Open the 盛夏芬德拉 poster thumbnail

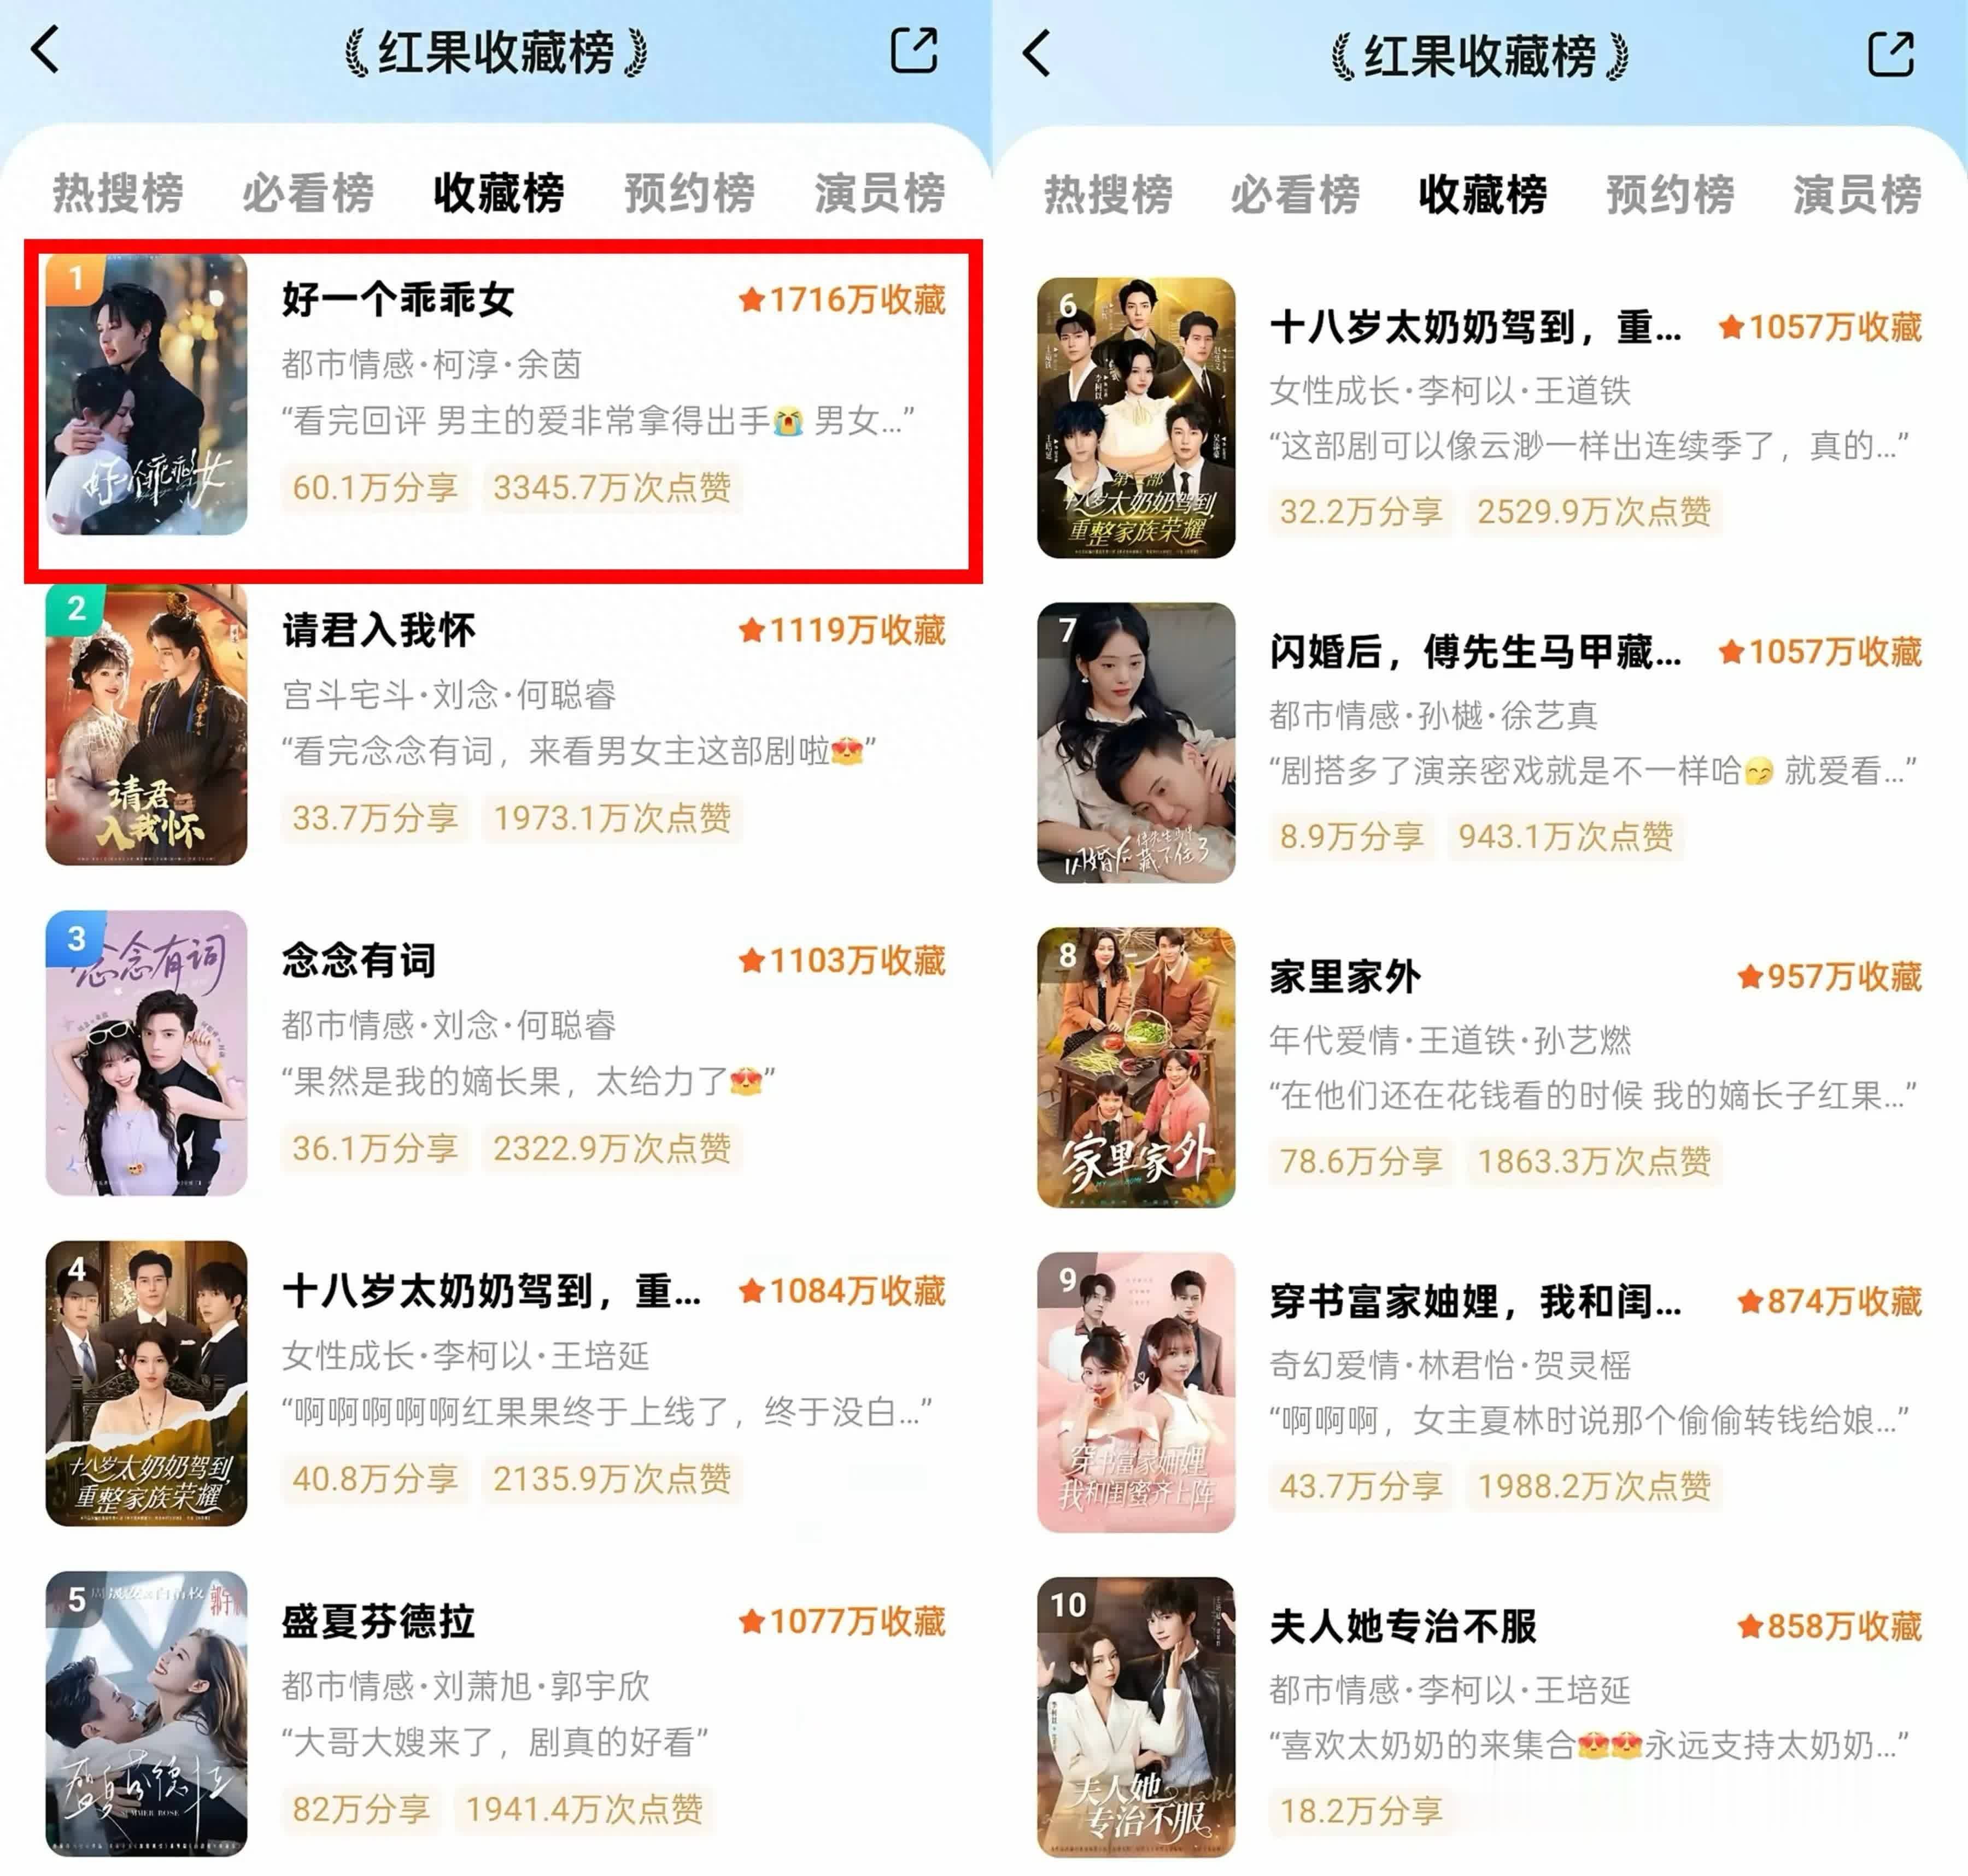[x=146, y=1714]
